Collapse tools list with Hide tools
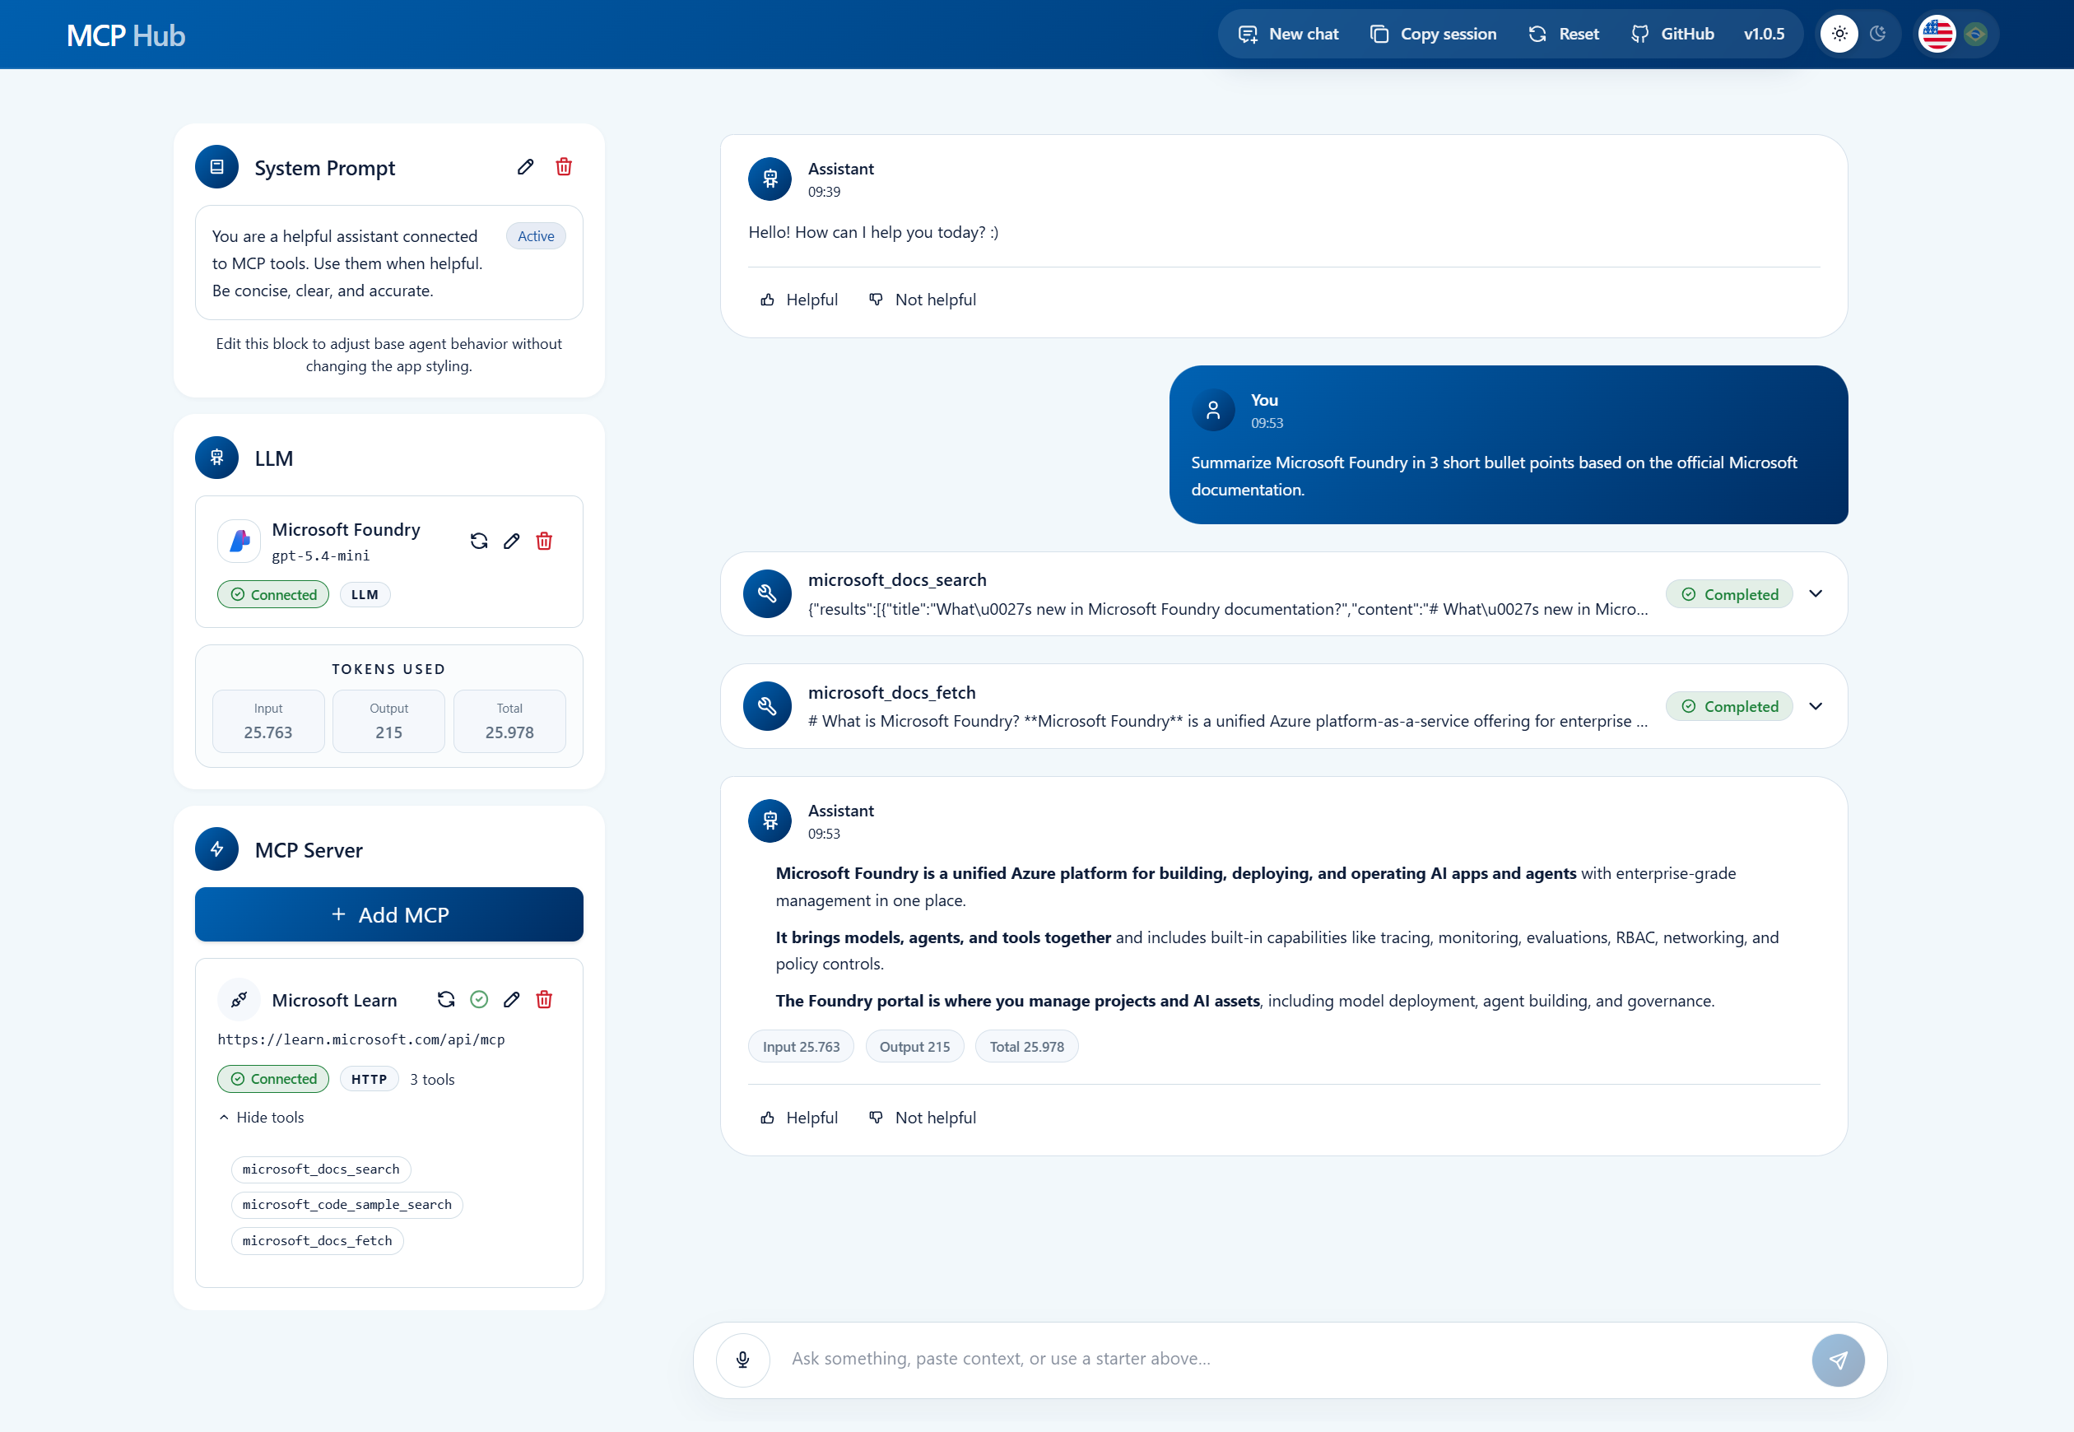Screen dimensions: 2074x1432 262,1118
